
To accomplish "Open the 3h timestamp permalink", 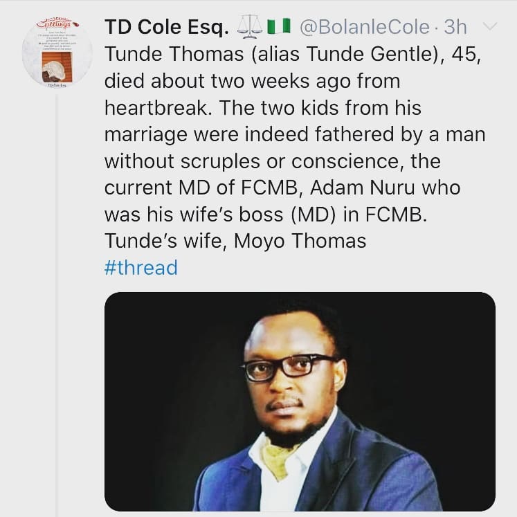I will [455, 27].
